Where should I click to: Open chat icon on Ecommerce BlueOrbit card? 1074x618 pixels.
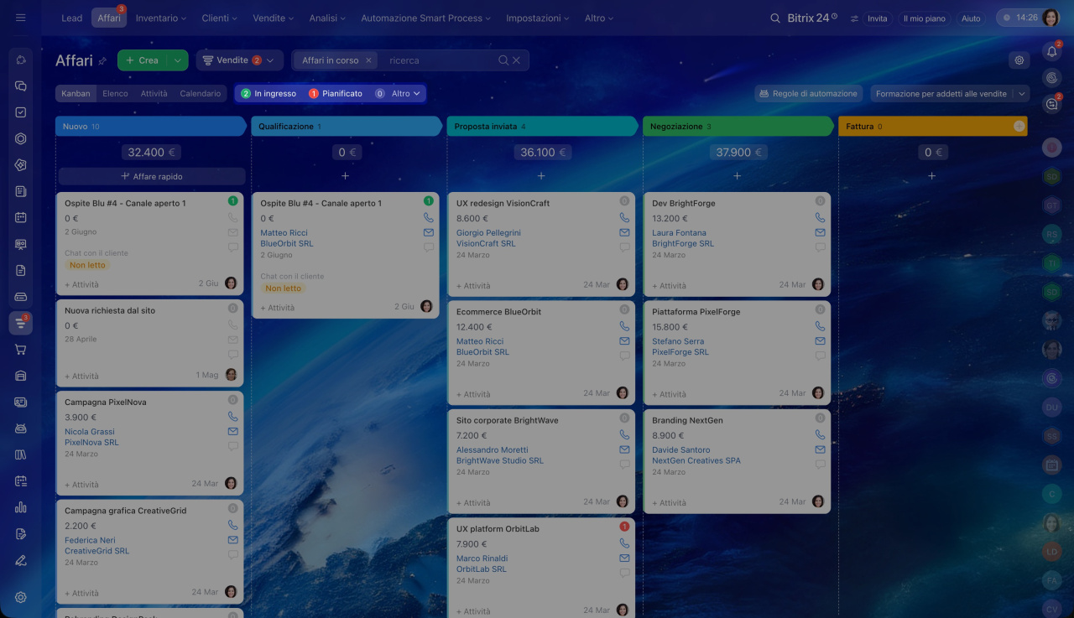(x=624, y=356)
